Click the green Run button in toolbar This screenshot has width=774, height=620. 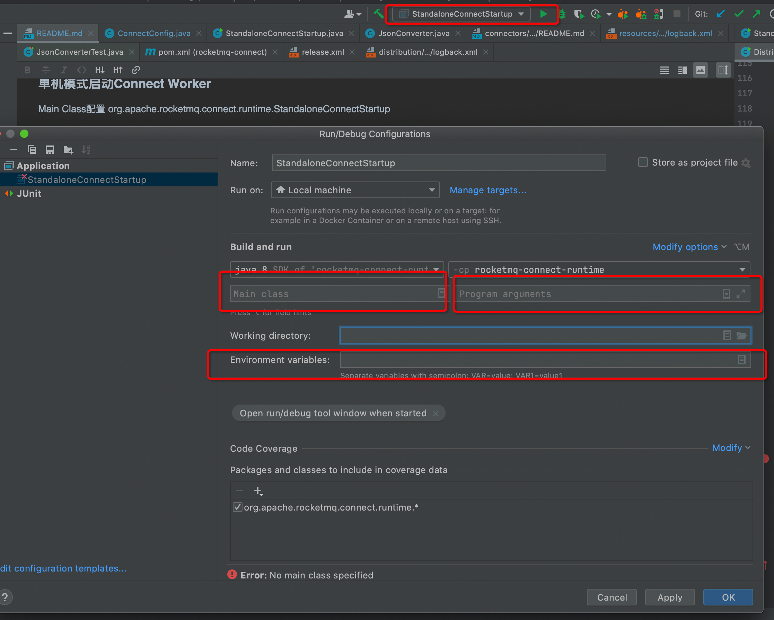coord(544,14)
